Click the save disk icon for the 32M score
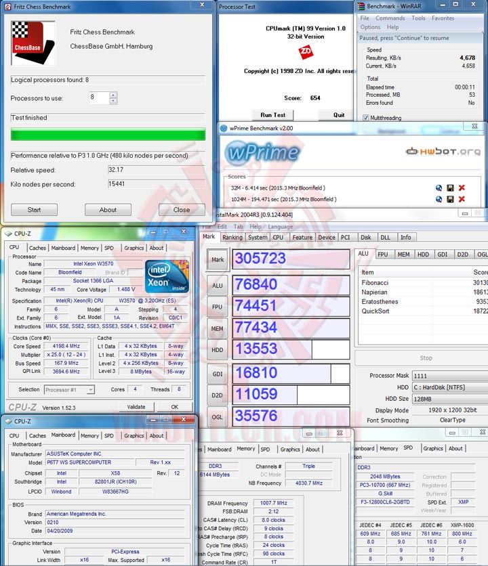The width and height of the screenshot is (488, 566). tap(450, 188)
